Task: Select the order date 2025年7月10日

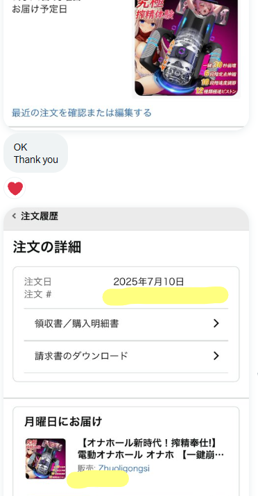Action: click(x=148, y=282)
